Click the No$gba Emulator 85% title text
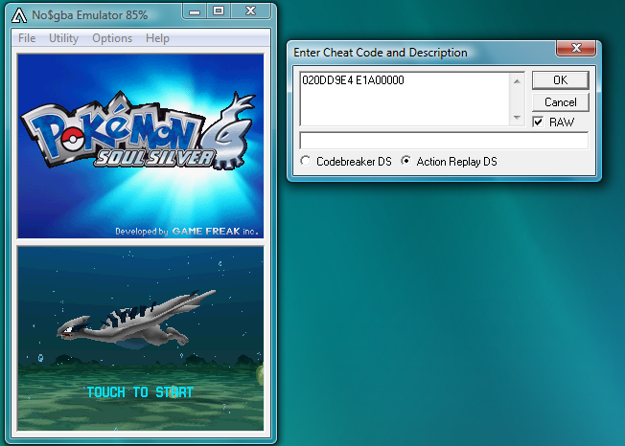The width and height of the screenshot is (625, 446). click(90, 15)
